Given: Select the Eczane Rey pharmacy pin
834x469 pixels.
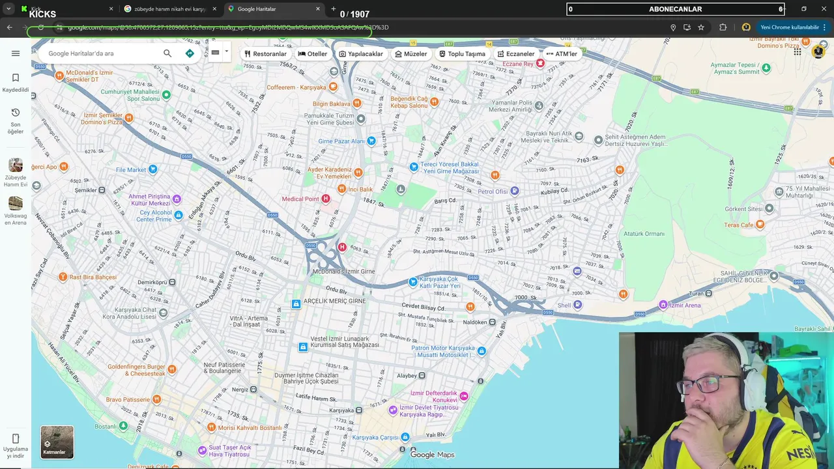Looking at the screenshot, I should pos(540,63).
